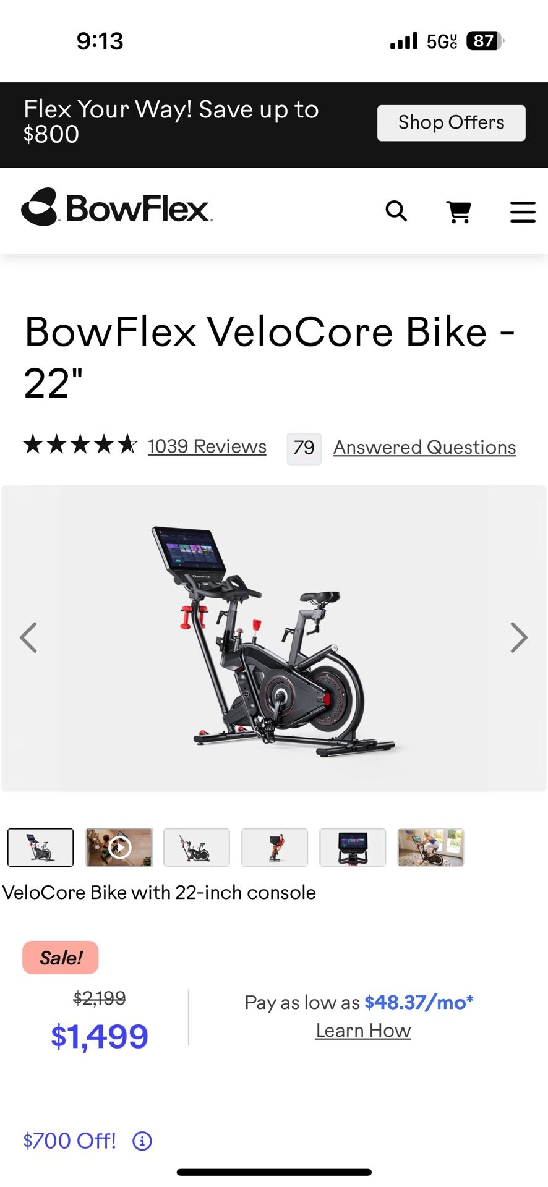The height and width of the screenshot is (1187, 548).
Task: Open the shopping cart
Action: pyautogui.click(x=459, y=212)
